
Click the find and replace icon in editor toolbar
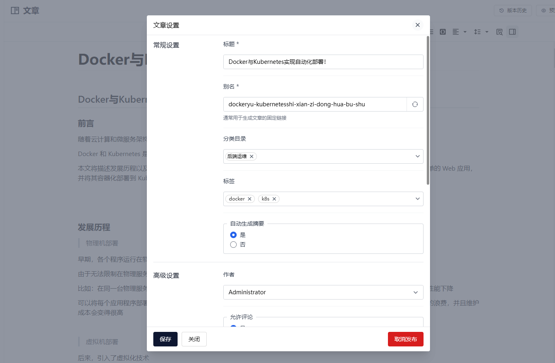pyautogui.click(x=500, y=32)
